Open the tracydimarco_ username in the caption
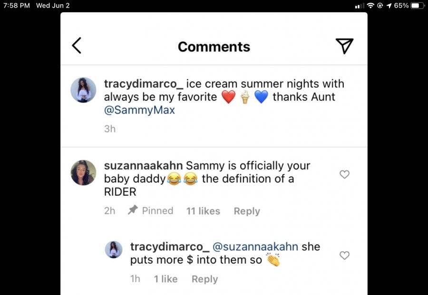Viewport: 428px width, 295px height. coord(144,84)
